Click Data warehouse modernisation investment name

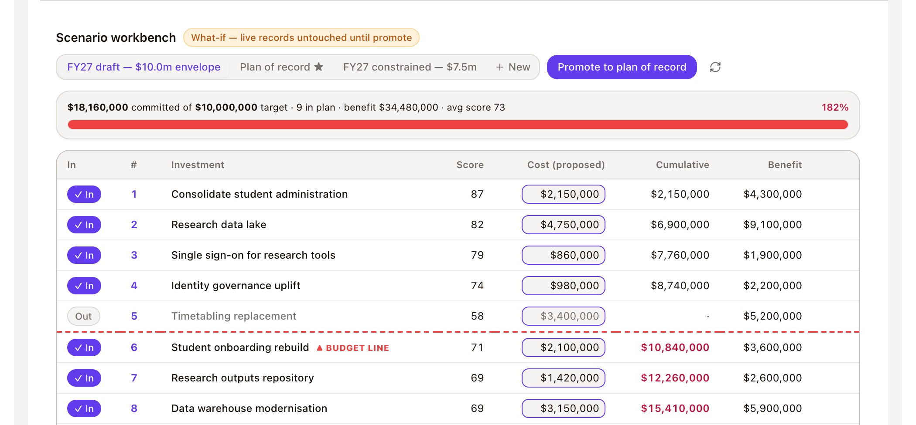[x=249, y=408]
